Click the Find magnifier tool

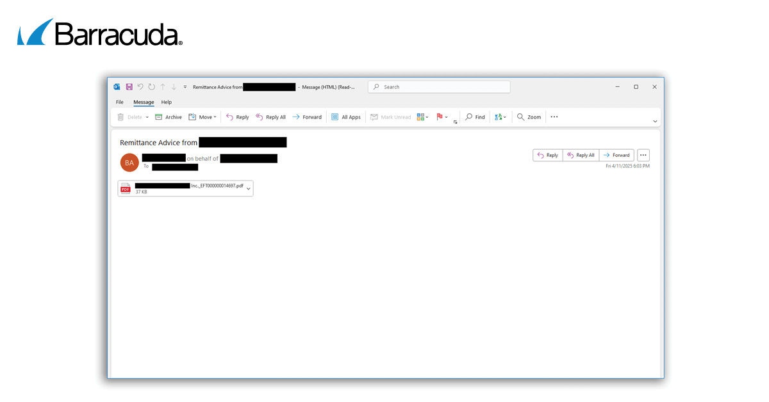click(475, 117)
